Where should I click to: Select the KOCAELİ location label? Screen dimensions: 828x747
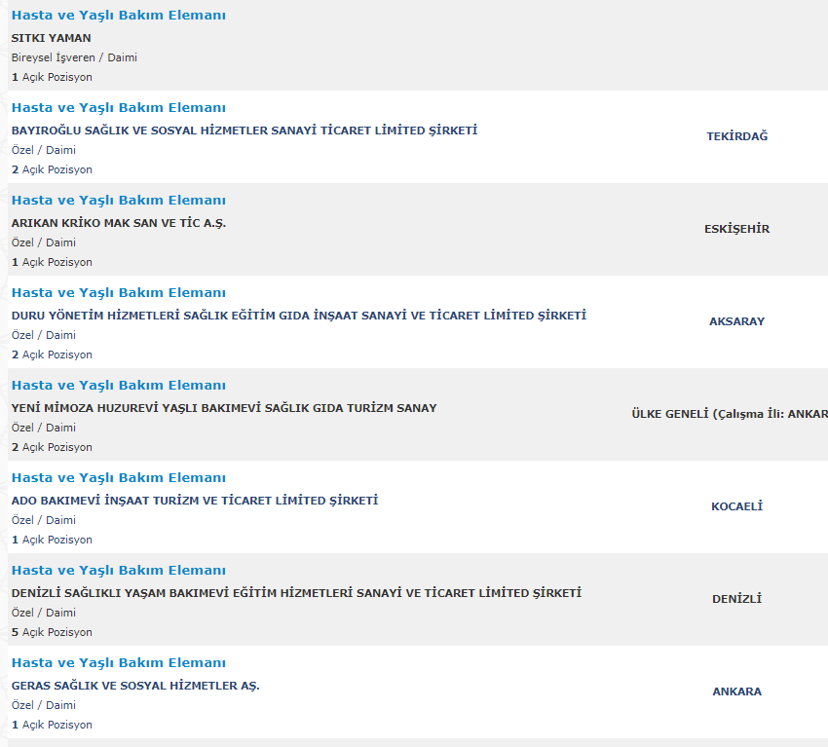(x=736, y=506)
